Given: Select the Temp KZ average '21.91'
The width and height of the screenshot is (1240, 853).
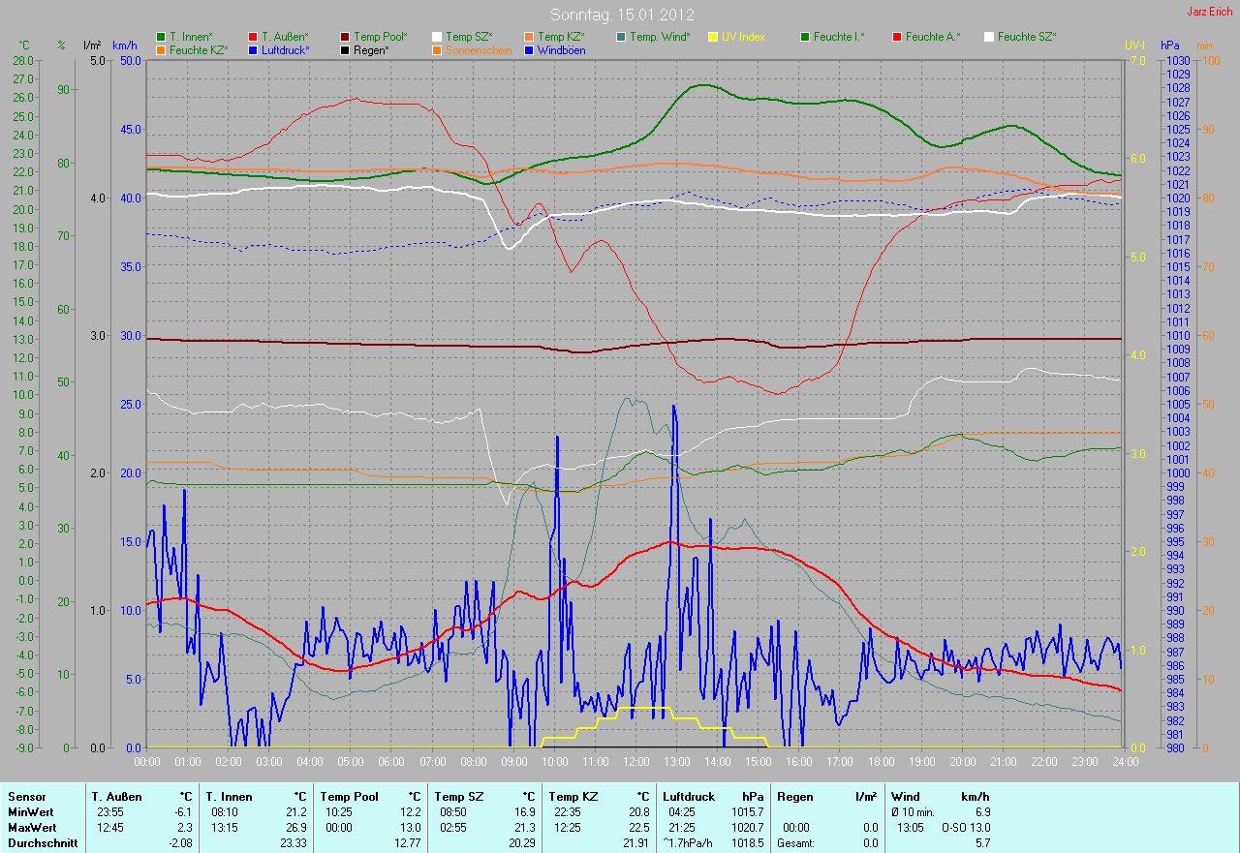Looking at the screenshot, I should pyautogui.click(x=635, y=843).
